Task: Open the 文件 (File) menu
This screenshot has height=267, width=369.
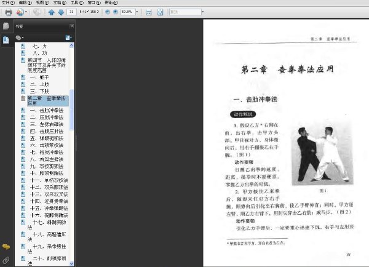Action: click(x=8, y=2)
